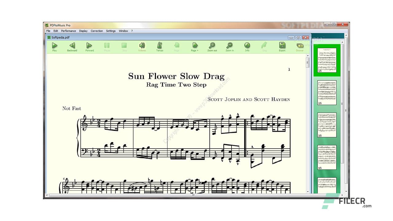The image size is (393, 221).
Task: Skip backward with the Backward icon
Action: (72, 46)
